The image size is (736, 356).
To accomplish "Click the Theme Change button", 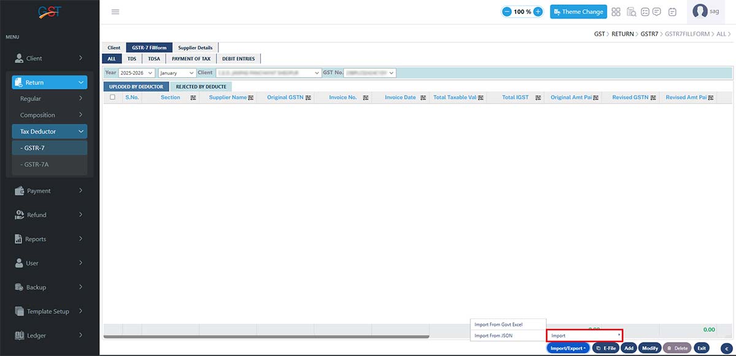I will point(578,12).
